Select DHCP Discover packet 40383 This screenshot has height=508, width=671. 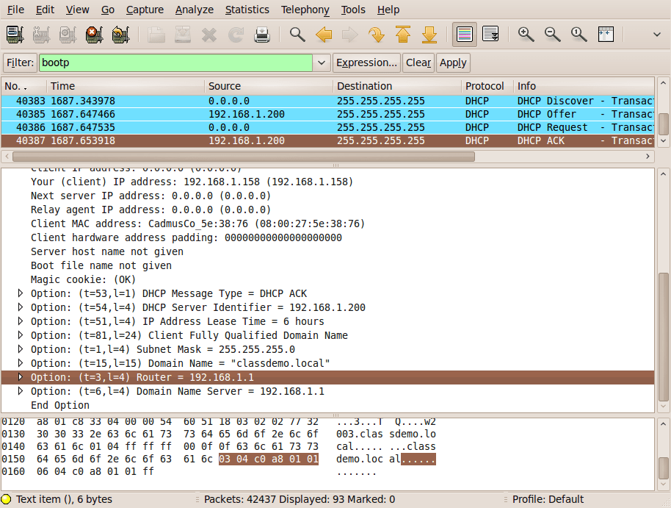point(328,101)
